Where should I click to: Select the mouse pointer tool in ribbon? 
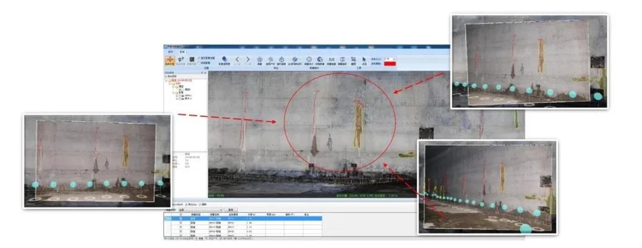tap(364, 59)
